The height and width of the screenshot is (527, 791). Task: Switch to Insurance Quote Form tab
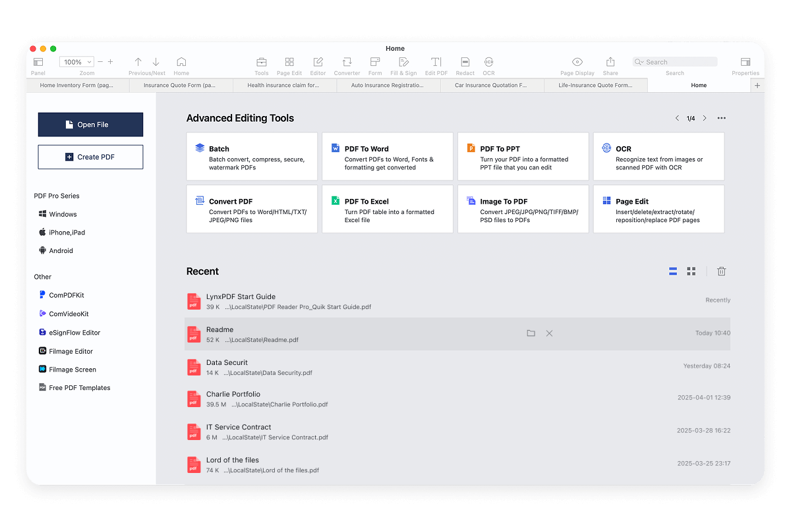pyautogui.click(x=181, y=86)
